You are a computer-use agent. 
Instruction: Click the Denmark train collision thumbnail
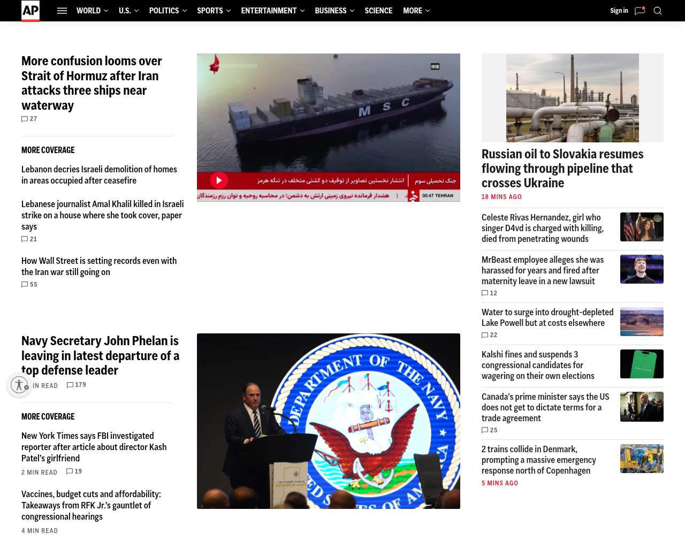point(642,459)
